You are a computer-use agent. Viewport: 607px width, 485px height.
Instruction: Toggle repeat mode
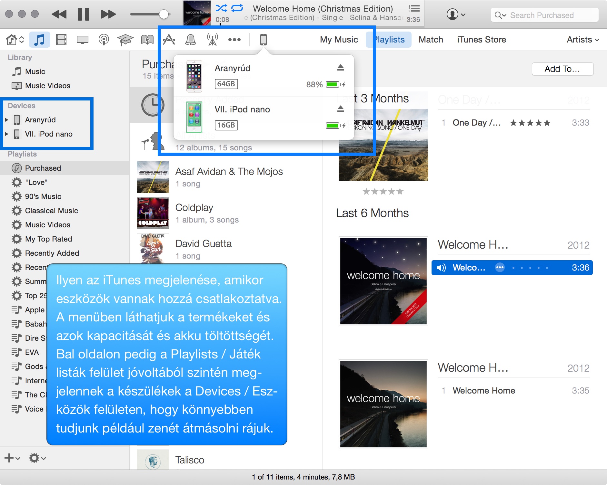click(237, 8)
